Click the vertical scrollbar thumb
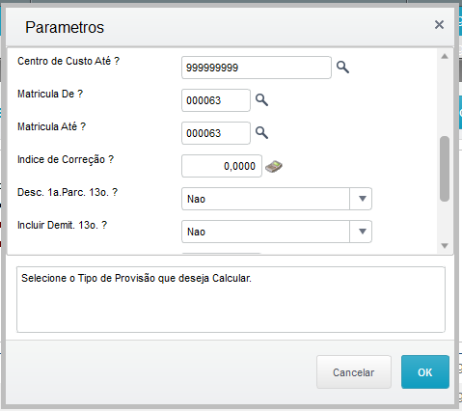Screen dimensions: 462x411 (x=445, y=169)
